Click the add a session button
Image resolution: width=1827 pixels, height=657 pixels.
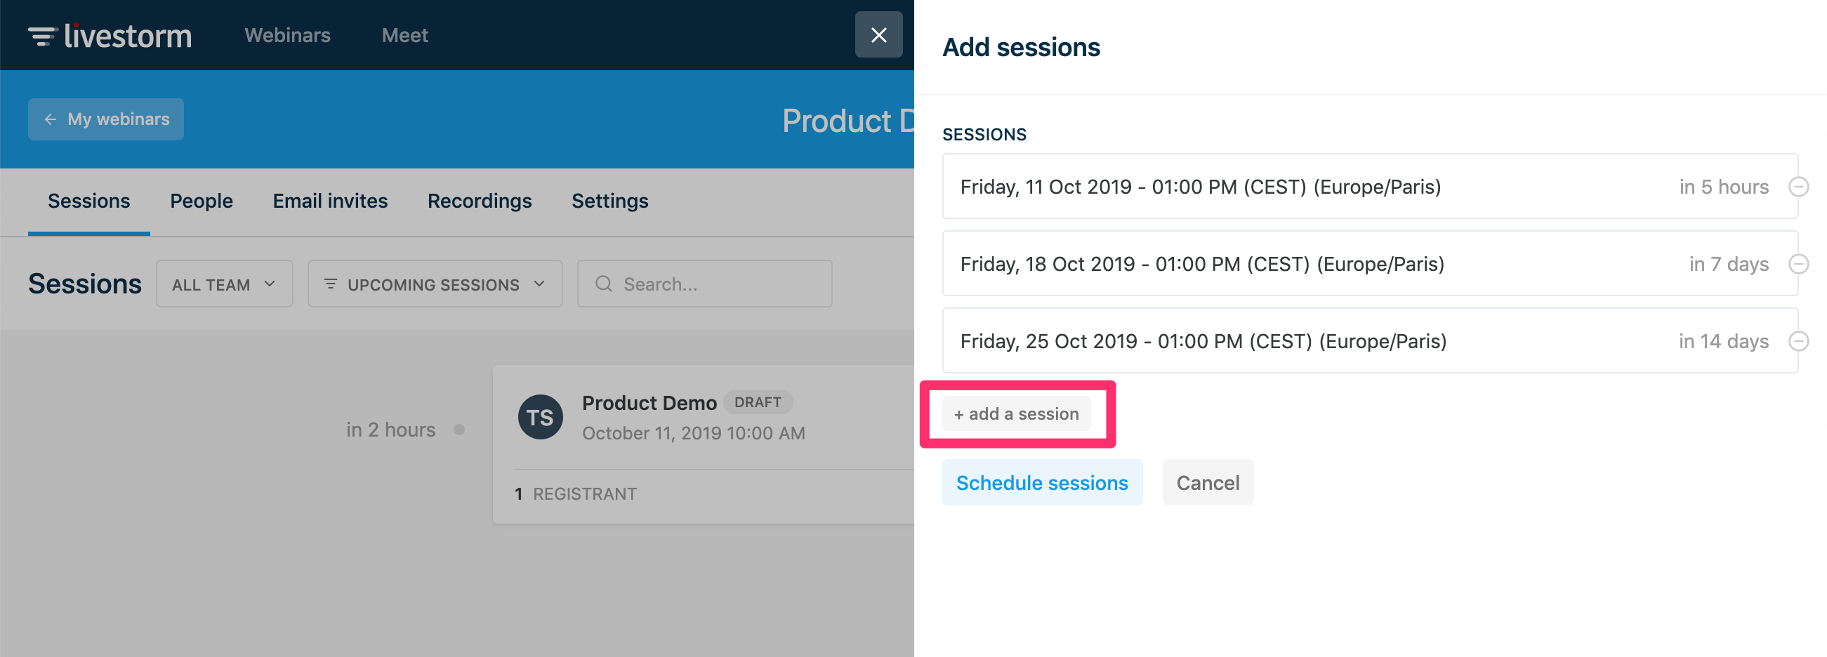point(1015,414)
